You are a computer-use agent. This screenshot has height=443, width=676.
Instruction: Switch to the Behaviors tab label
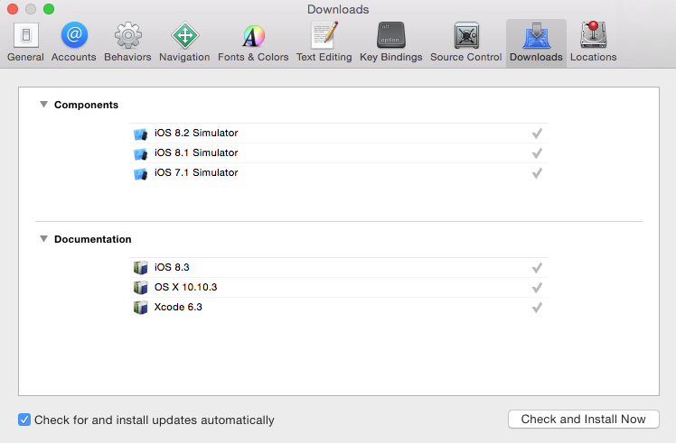[127, 57]
